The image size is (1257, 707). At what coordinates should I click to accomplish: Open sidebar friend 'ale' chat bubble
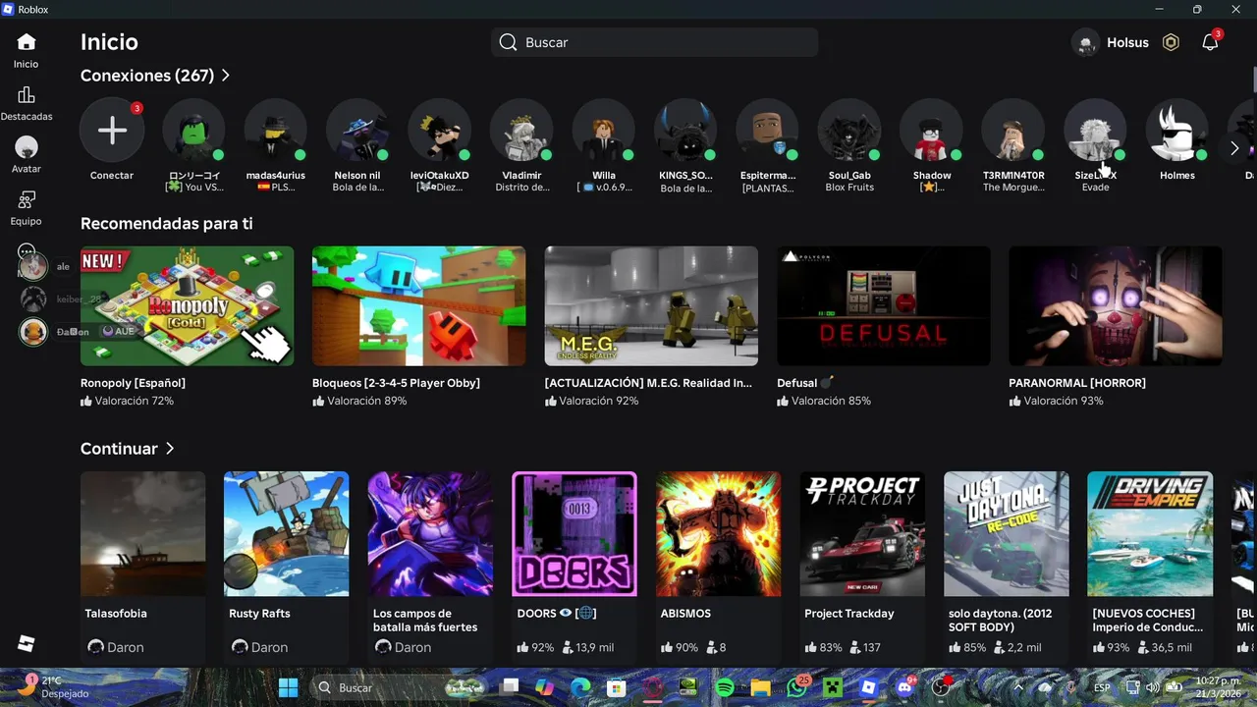33,266
